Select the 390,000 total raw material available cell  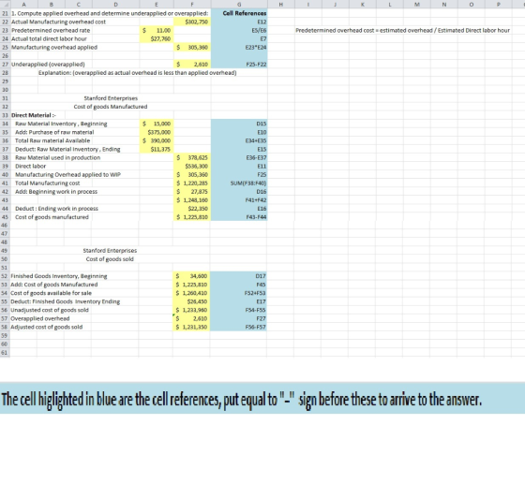tap(157, 140)
